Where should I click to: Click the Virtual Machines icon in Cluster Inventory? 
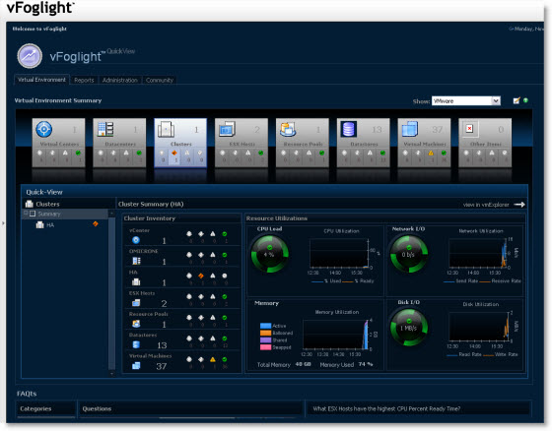pos(136,366)
